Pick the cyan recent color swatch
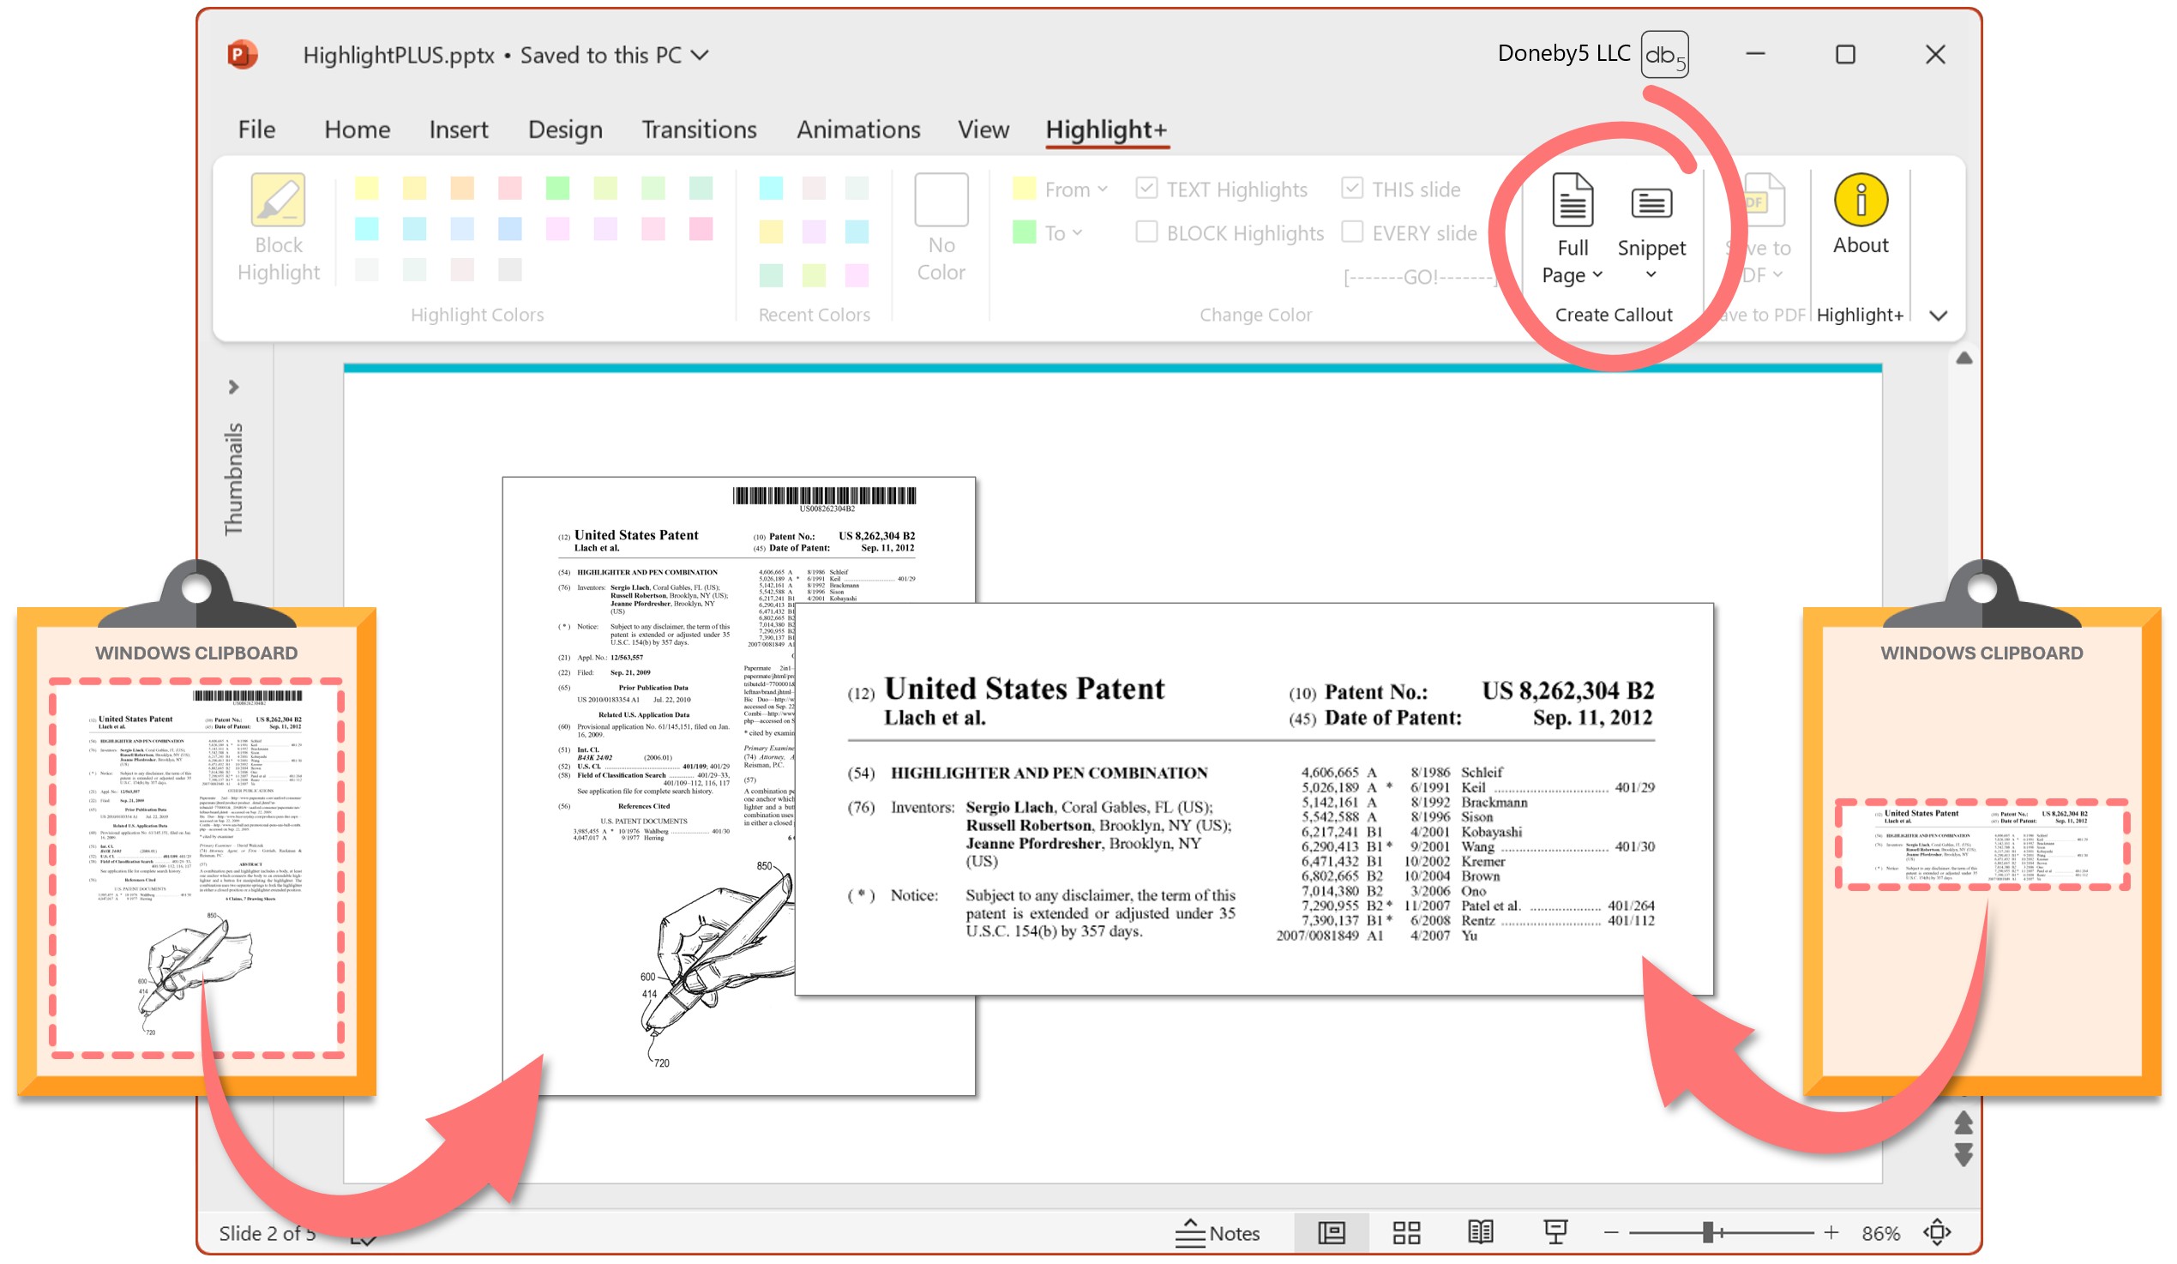The image size is (2177, 1264). (x=771, y=188)
